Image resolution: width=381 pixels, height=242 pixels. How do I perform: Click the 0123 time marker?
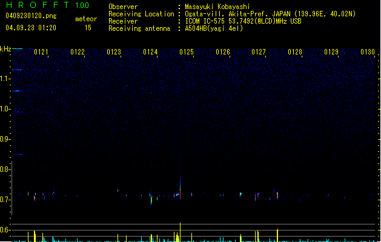click(114, 52)
